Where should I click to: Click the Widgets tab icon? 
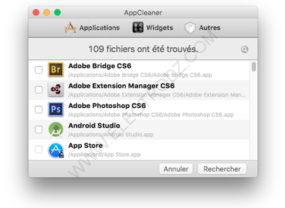138,27
